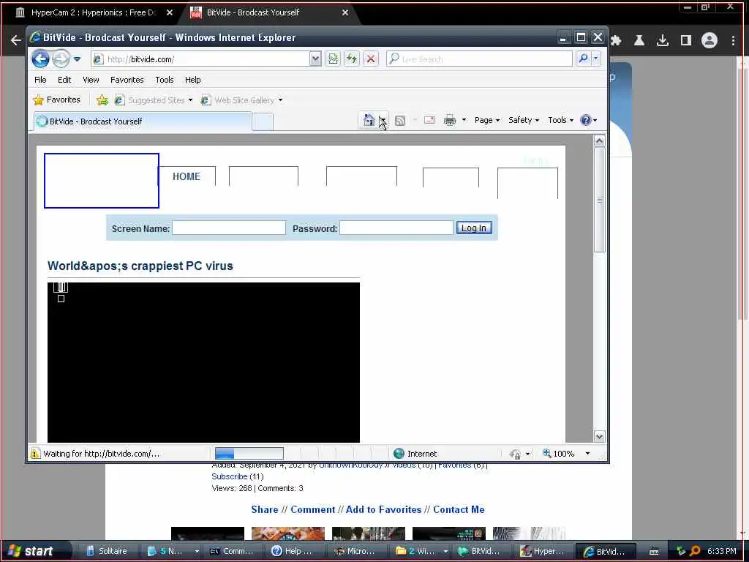
Task: Open the Command Prompt taskbar button
Action: pyautogui.click(x=231, y=551)
